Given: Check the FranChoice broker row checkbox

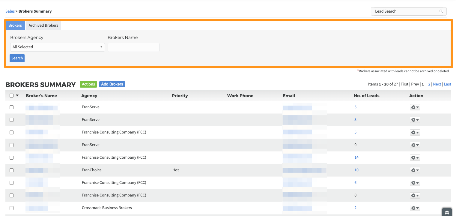Looking at the screenshot, I should [11, 170].
